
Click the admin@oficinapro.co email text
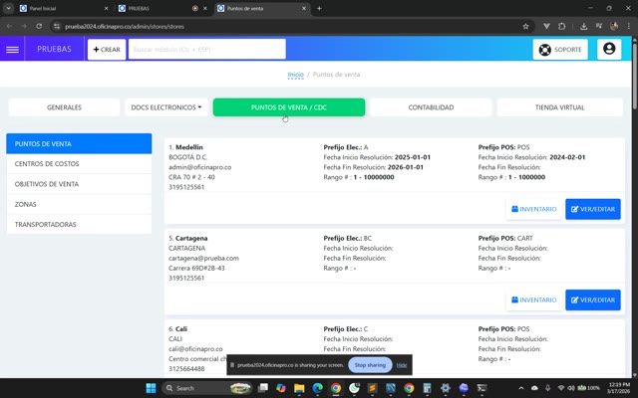click(199, 167)
